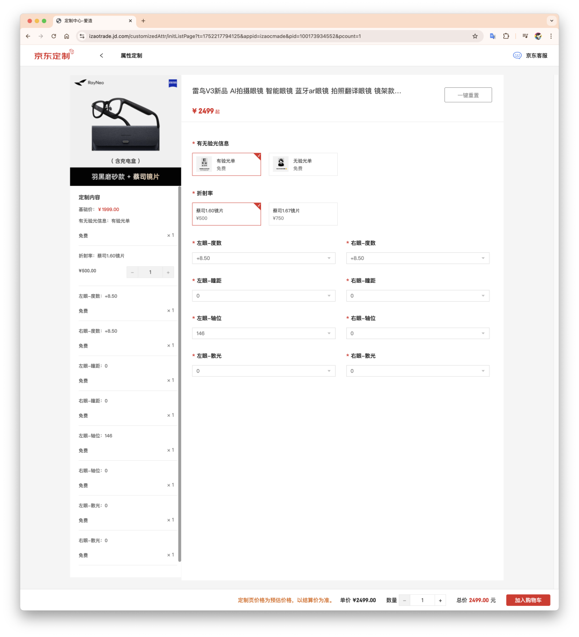Screen dimensions: 579x637
Task: Bookmark the page via the star icon
Action: [475, 36]
